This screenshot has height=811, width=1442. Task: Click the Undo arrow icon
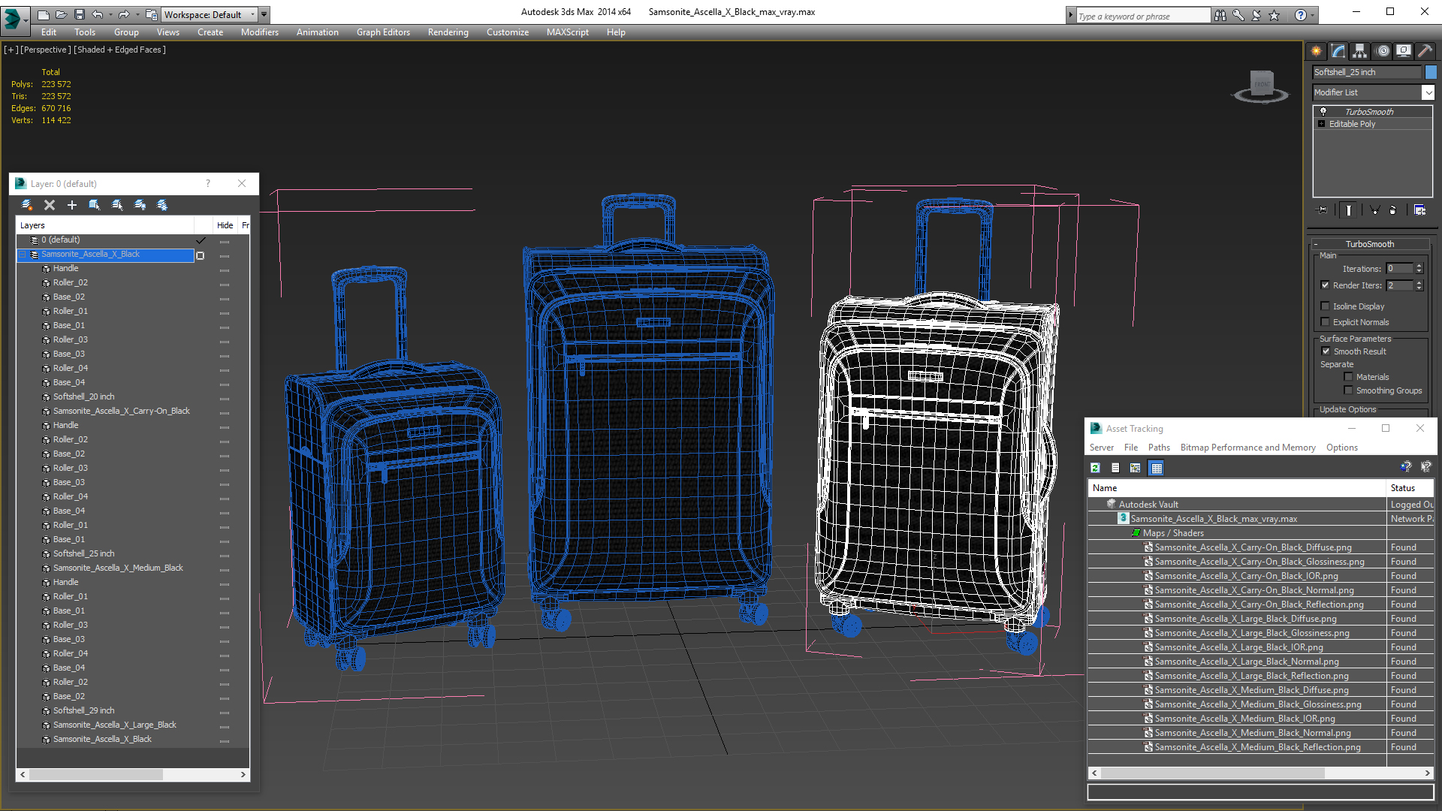(x=97, y=14)
